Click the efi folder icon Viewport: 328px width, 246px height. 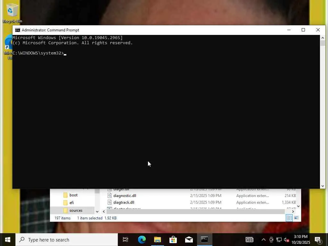pyautogui.click(x=65, y=203)
